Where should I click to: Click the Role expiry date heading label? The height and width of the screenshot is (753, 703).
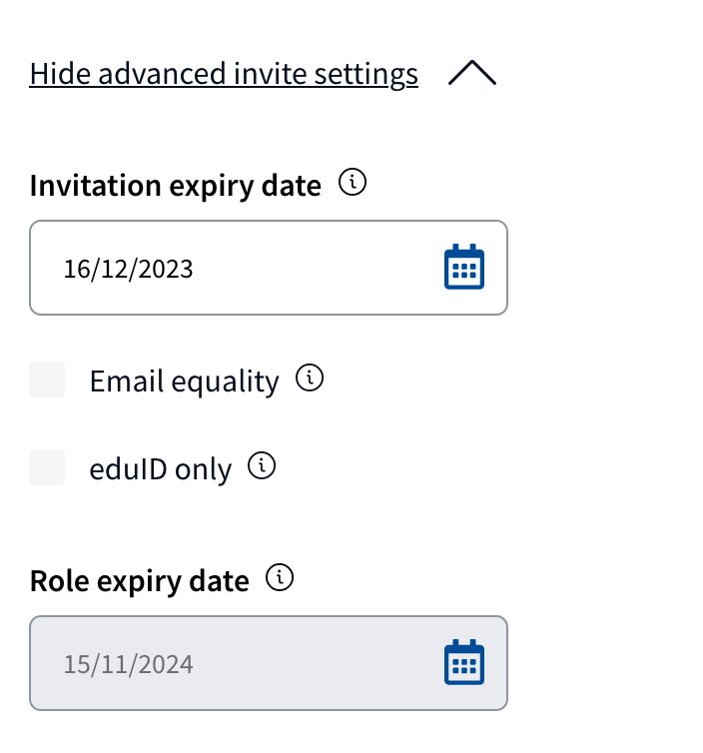139,581
